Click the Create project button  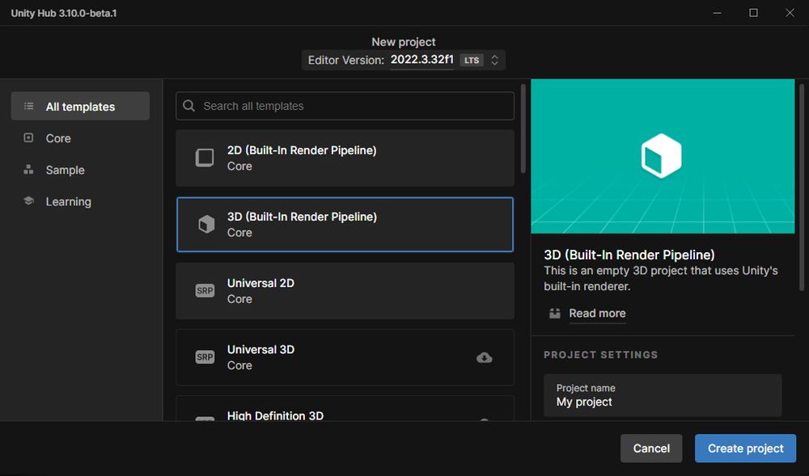pos(745,449)
